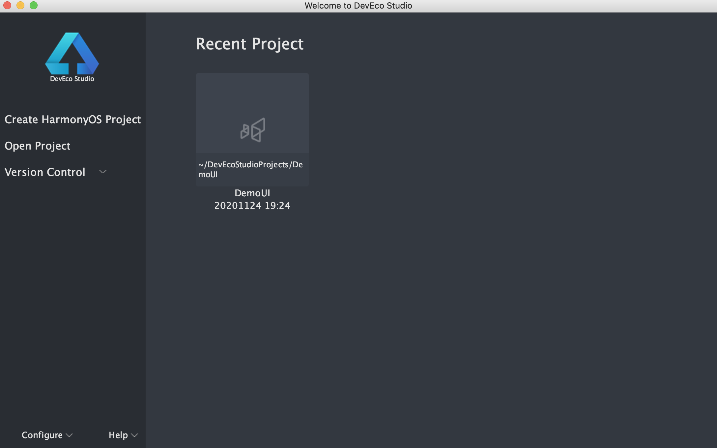
Task: Click Create HarmonyOS Project
Action: (73, 120)
